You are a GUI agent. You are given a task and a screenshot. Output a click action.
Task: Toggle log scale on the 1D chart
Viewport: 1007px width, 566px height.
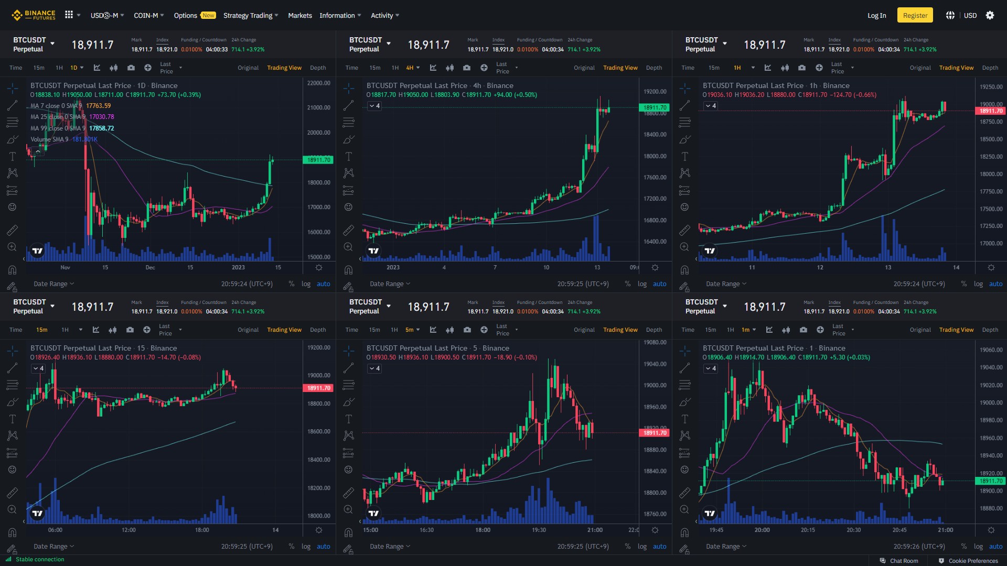coord(306,284)
